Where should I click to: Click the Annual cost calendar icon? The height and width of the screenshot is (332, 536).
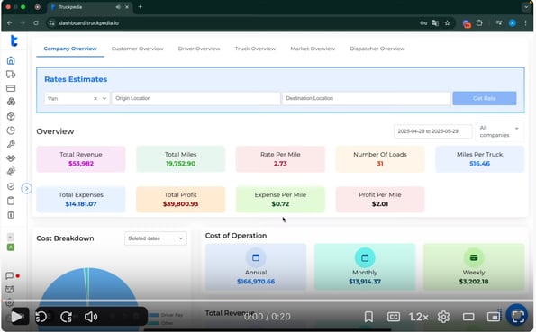tap(256, 257)
